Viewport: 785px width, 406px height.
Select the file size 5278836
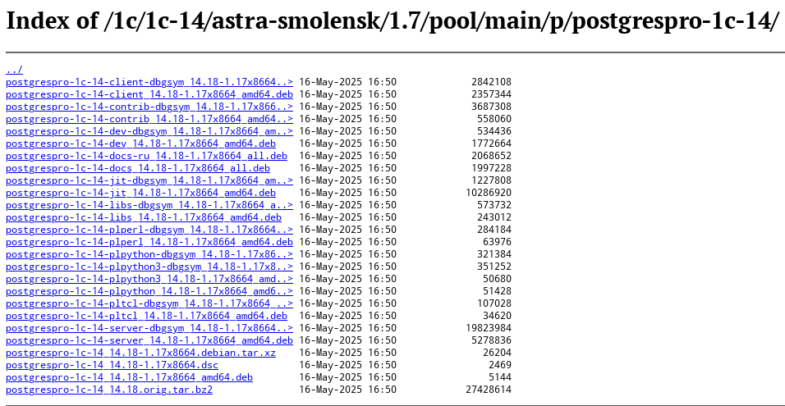(x=491, y=340)
